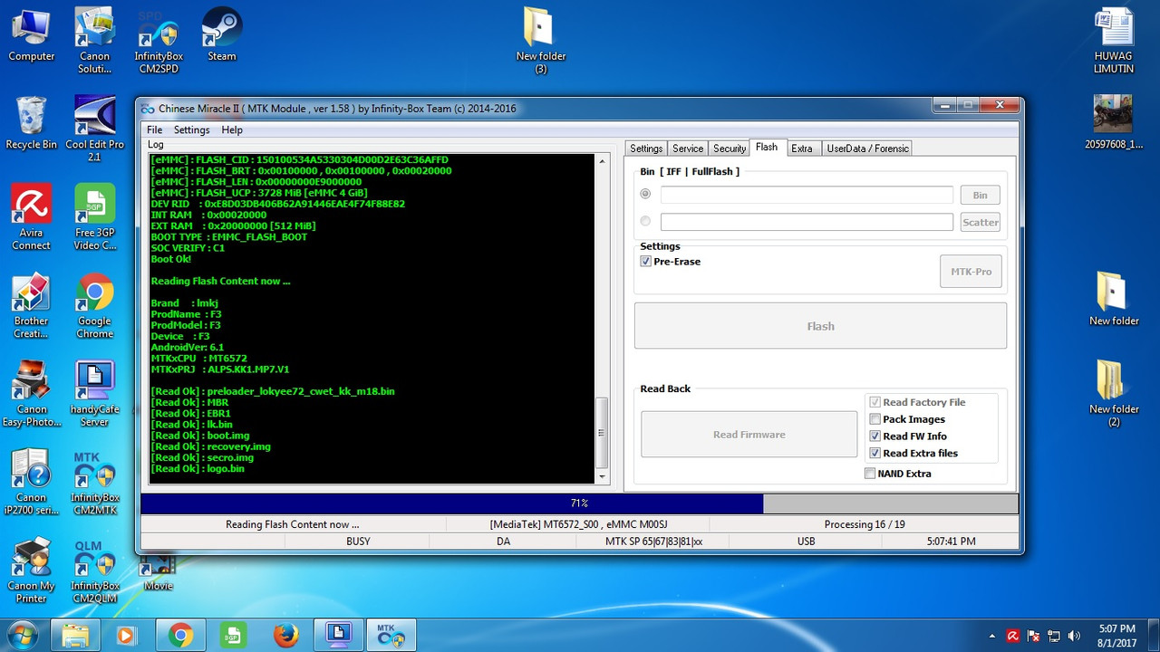Enable the Pack Images checkbox
The height and width of the screenshot is (652, 1160).
[907, 419]
